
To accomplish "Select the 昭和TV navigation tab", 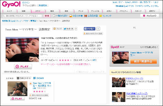I will [152, 11].
